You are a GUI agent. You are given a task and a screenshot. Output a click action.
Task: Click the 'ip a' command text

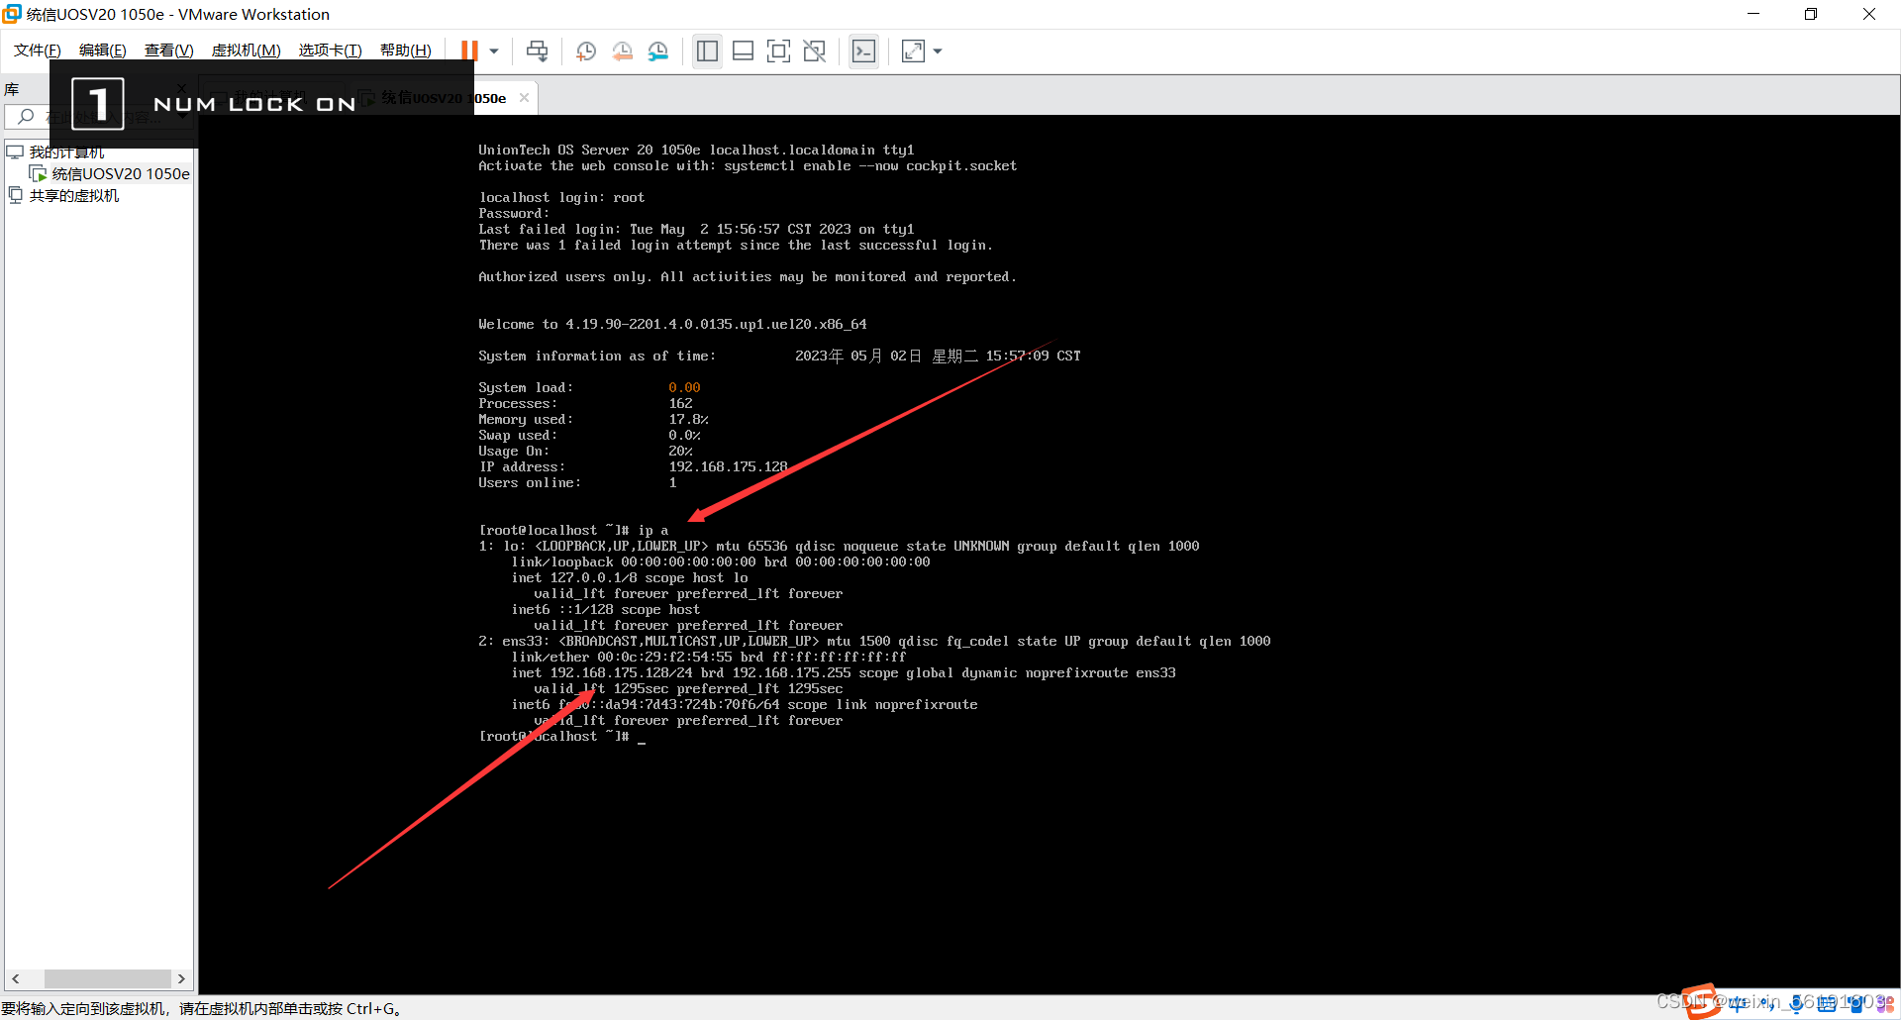coord(652,530)
